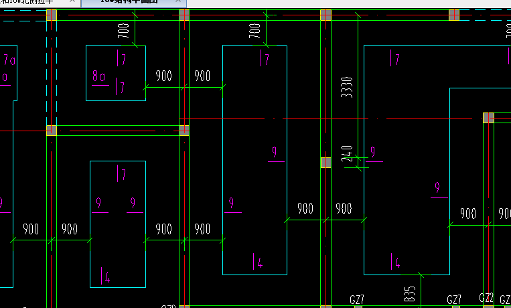The height and width of the screenshot is (308, 511).
Task: Select the 4 mark in the room with two 9 labels
Action: 106,276
